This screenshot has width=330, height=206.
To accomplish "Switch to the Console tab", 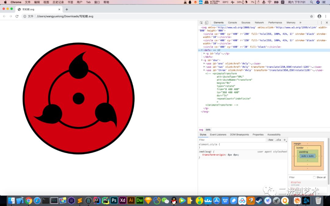I will (x=232, y=23).
